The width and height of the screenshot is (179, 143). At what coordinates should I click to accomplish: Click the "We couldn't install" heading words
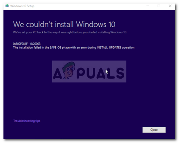[x=43, y=24]
